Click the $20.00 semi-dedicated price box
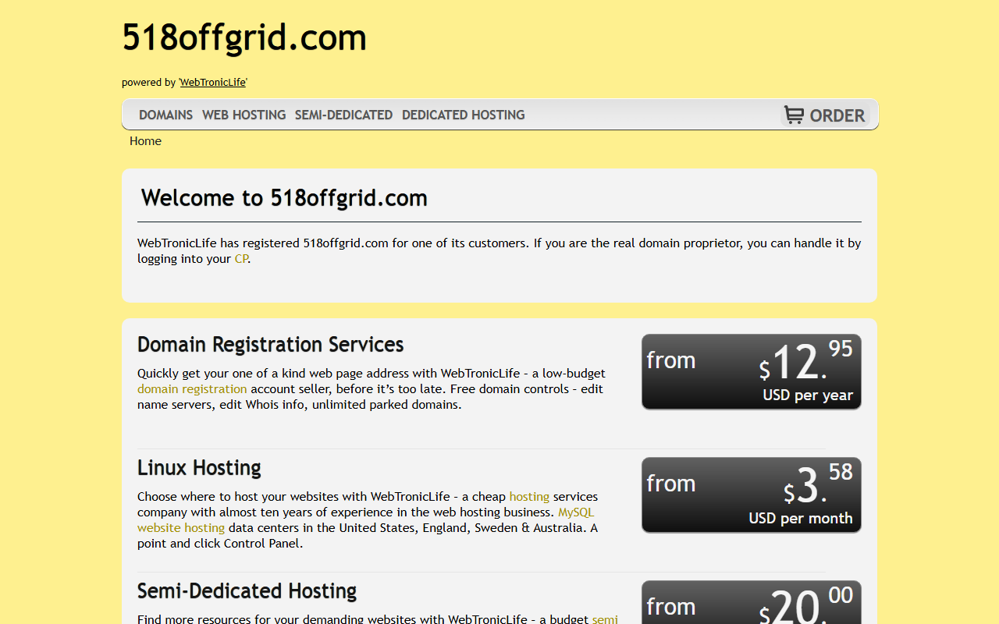 tap(752, 602)
